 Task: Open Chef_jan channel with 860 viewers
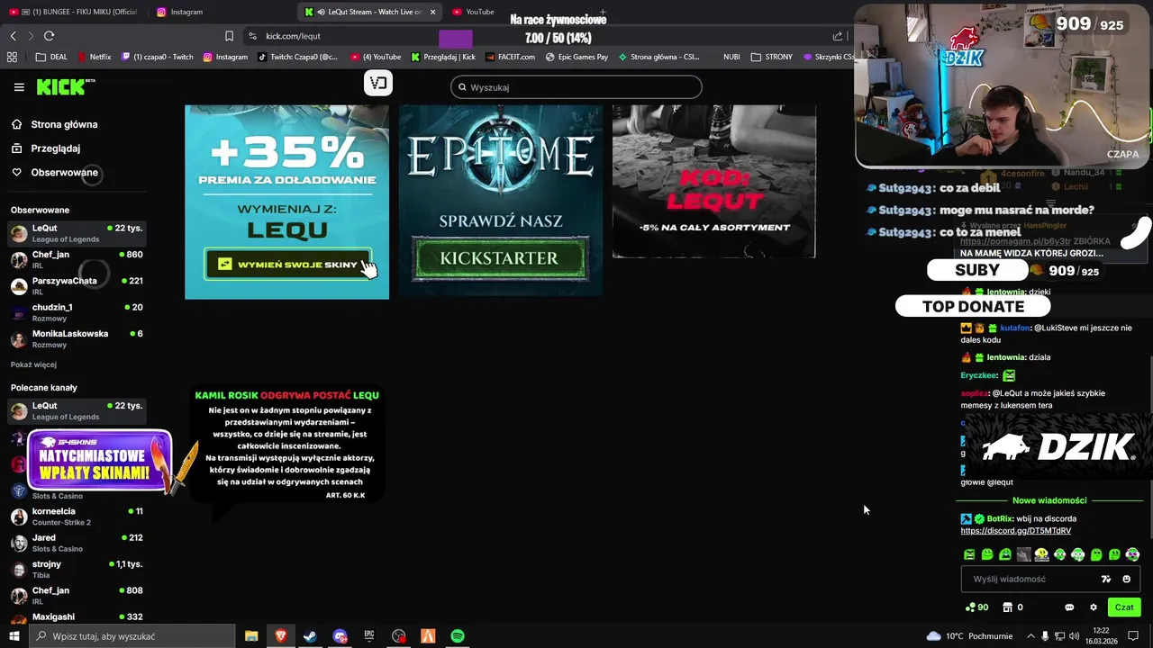(77, 259)
